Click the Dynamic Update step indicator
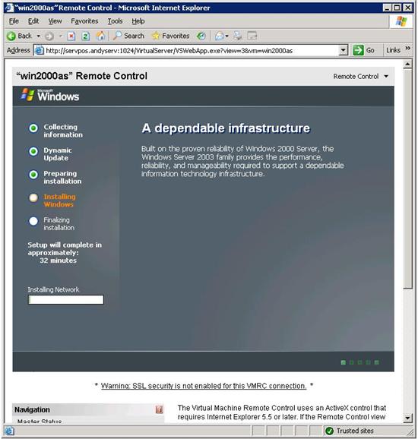Screen dimensions: 418x439 33,151
